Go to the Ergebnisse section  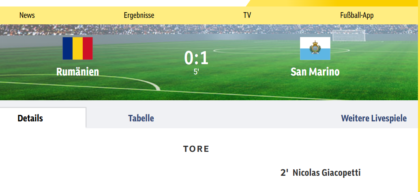(x=139, y=15)
